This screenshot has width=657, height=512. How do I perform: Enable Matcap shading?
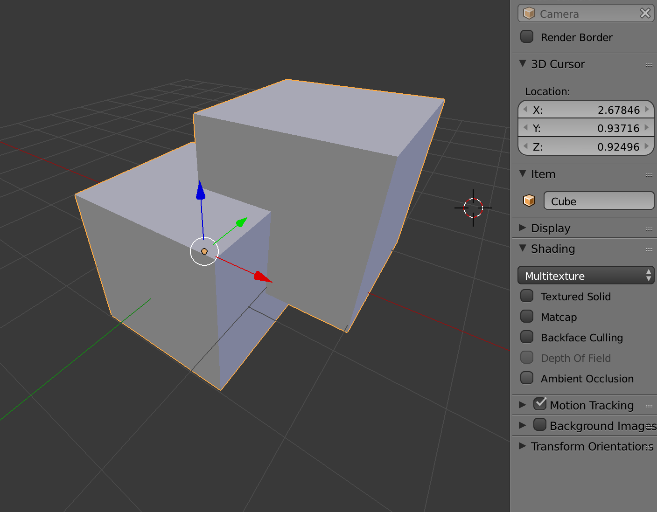526,316
